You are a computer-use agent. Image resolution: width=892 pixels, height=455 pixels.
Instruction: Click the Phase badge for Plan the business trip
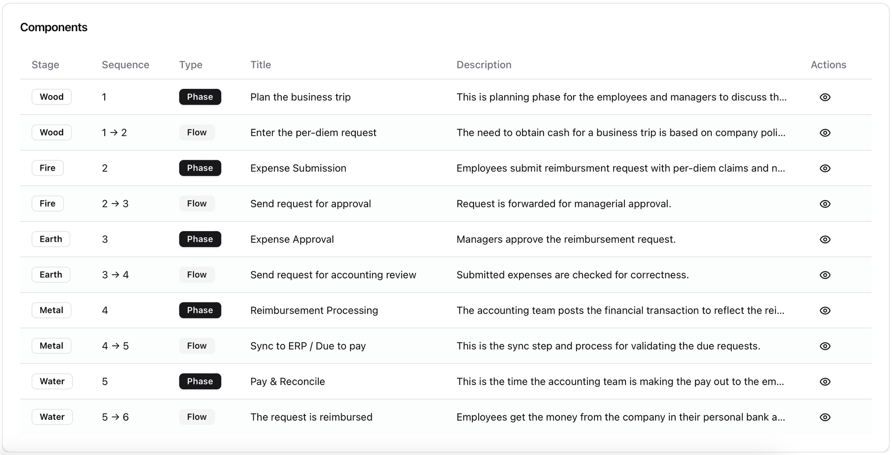[x=200, y=97]
